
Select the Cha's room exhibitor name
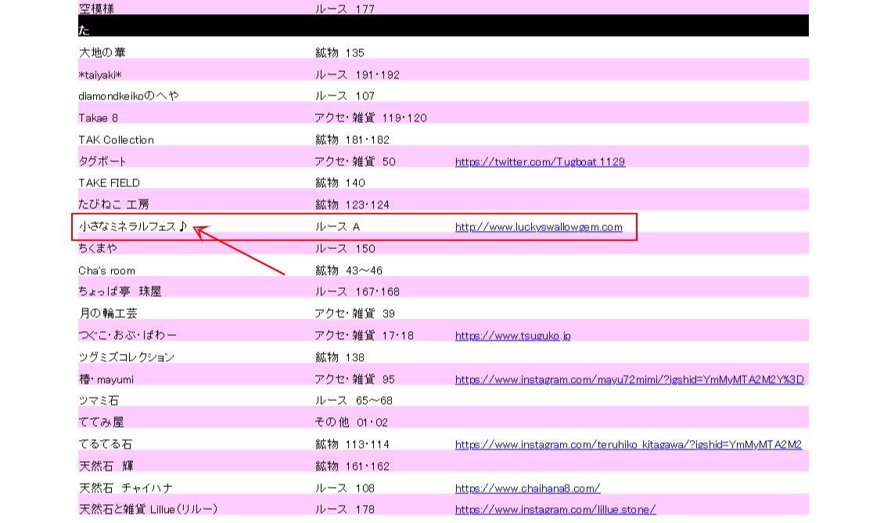[107, 271]
